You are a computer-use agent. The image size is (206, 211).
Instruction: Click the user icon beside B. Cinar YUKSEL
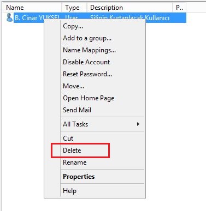(x=9, y=17)
